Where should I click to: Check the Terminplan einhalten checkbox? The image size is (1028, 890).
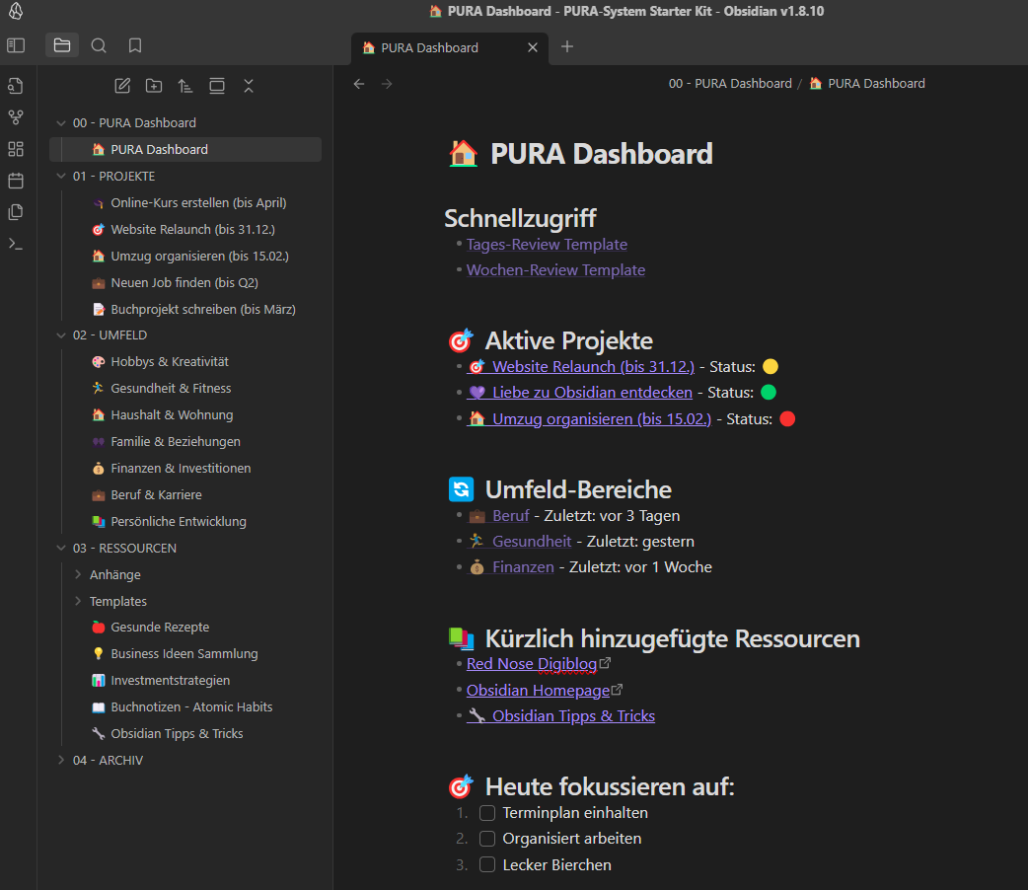(487, 813)
